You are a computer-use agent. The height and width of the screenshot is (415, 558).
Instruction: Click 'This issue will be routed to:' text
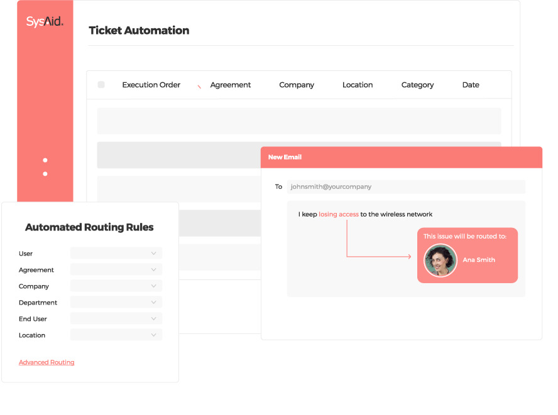tap(465, 237)
